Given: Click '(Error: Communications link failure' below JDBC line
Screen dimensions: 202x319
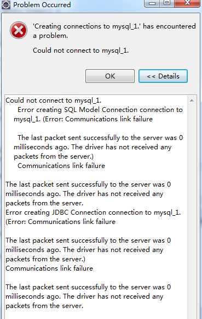Looking at the screenshot, I should 60,222.
